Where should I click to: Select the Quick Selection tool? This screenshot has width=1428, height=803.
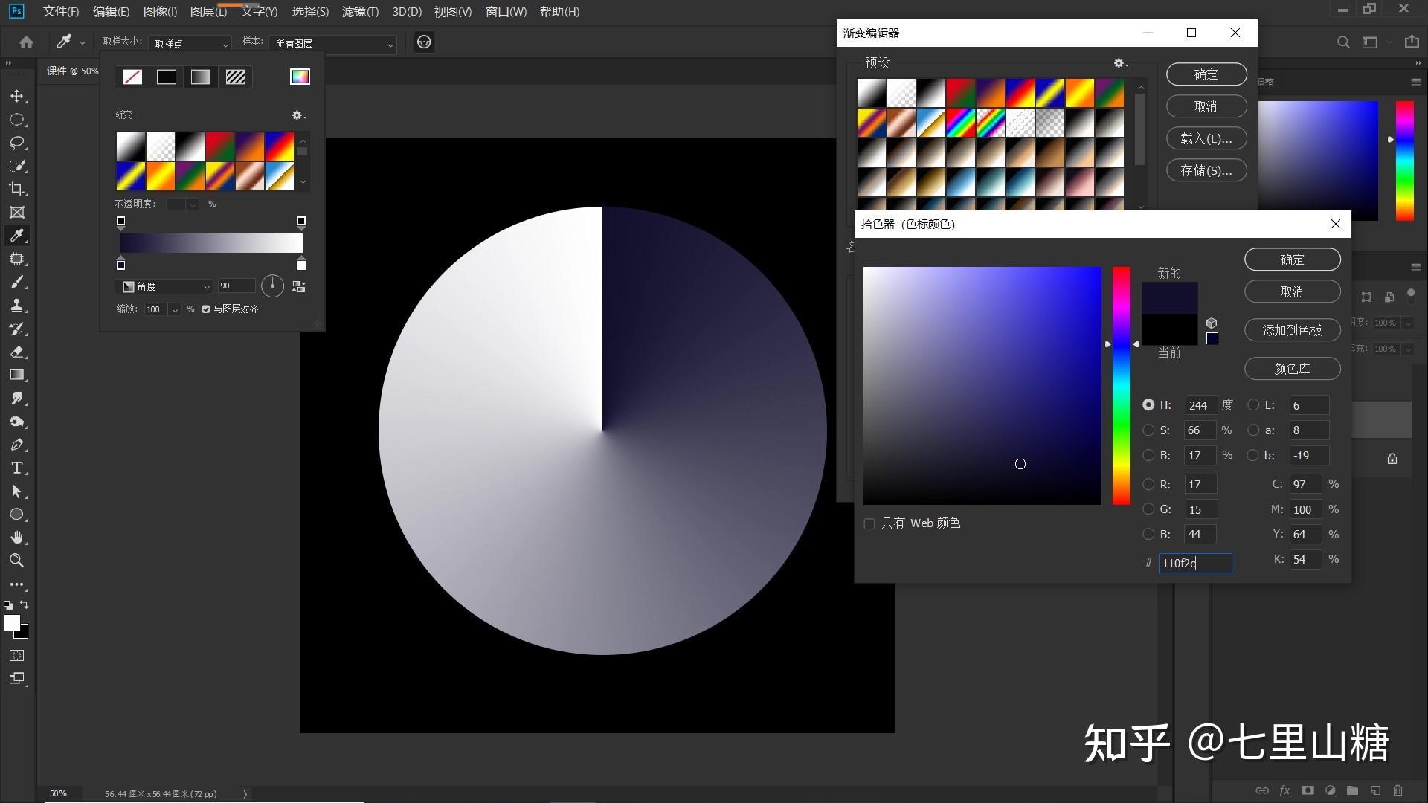[16, 166]
